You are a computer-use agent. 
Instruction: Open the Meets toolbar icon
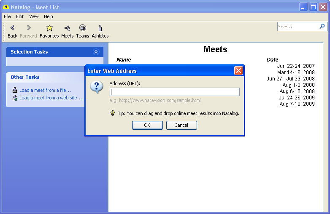click(67, 28)
